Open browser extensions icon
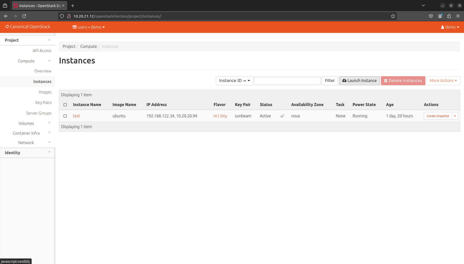This screenshot has height=264, width=464. coord(449,16)
